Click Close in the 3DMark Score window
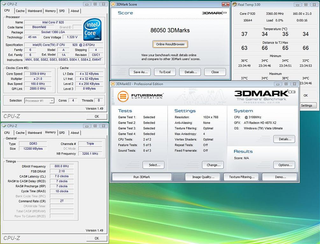The width and height of the screenshot is (320, 244). tap(215, 72)
